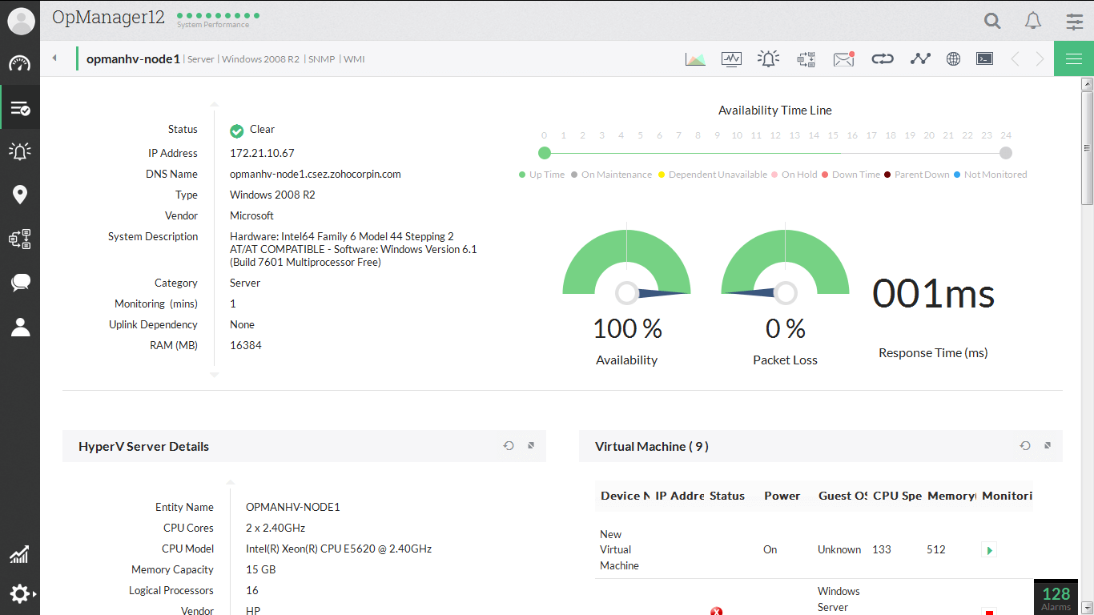The height and width of the screenshot is (615, 1094).
Task: Collapse the device header left arrow
Action: coord(54,58)
